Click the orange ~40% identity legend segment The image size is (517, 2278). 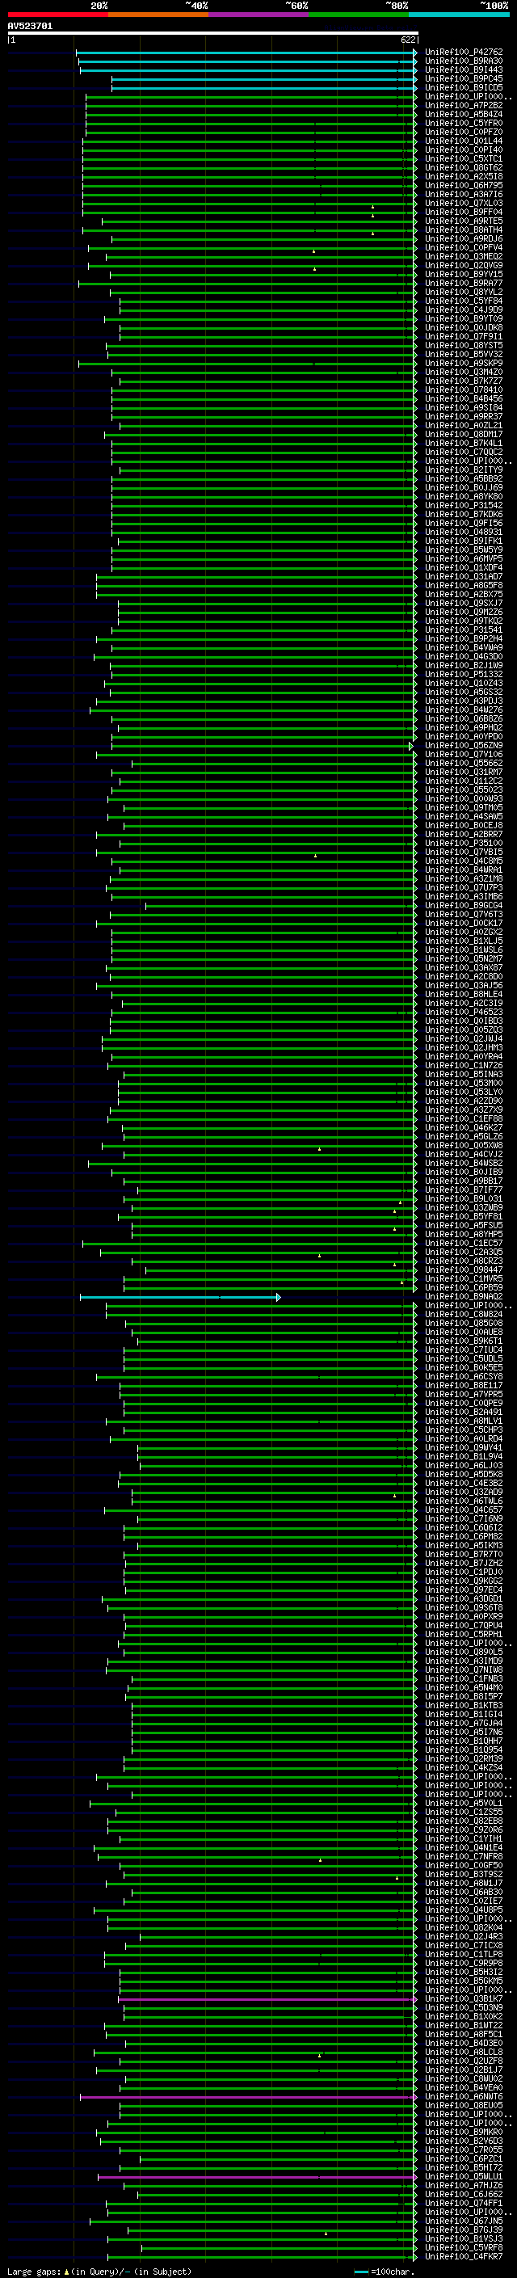point(158,15)
